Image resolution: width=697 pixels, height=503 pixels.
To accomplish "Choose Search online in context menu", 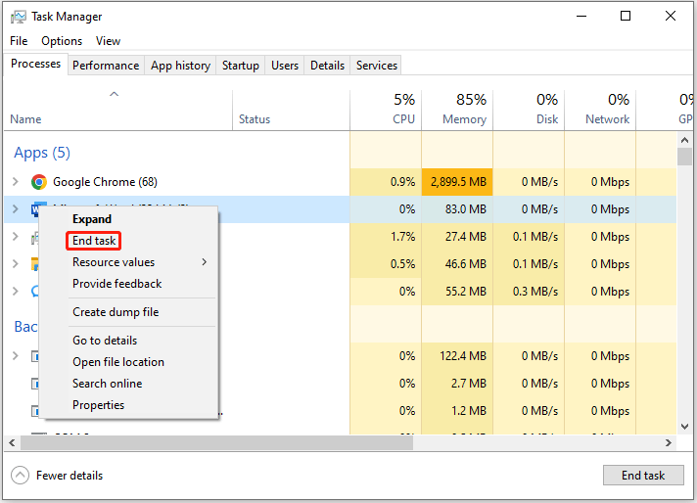I will point(129,384).
